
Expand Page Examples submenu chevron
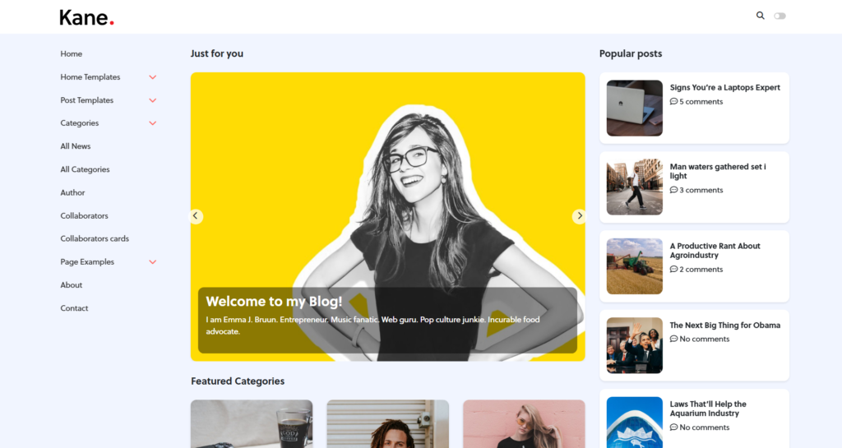point(152,262)
